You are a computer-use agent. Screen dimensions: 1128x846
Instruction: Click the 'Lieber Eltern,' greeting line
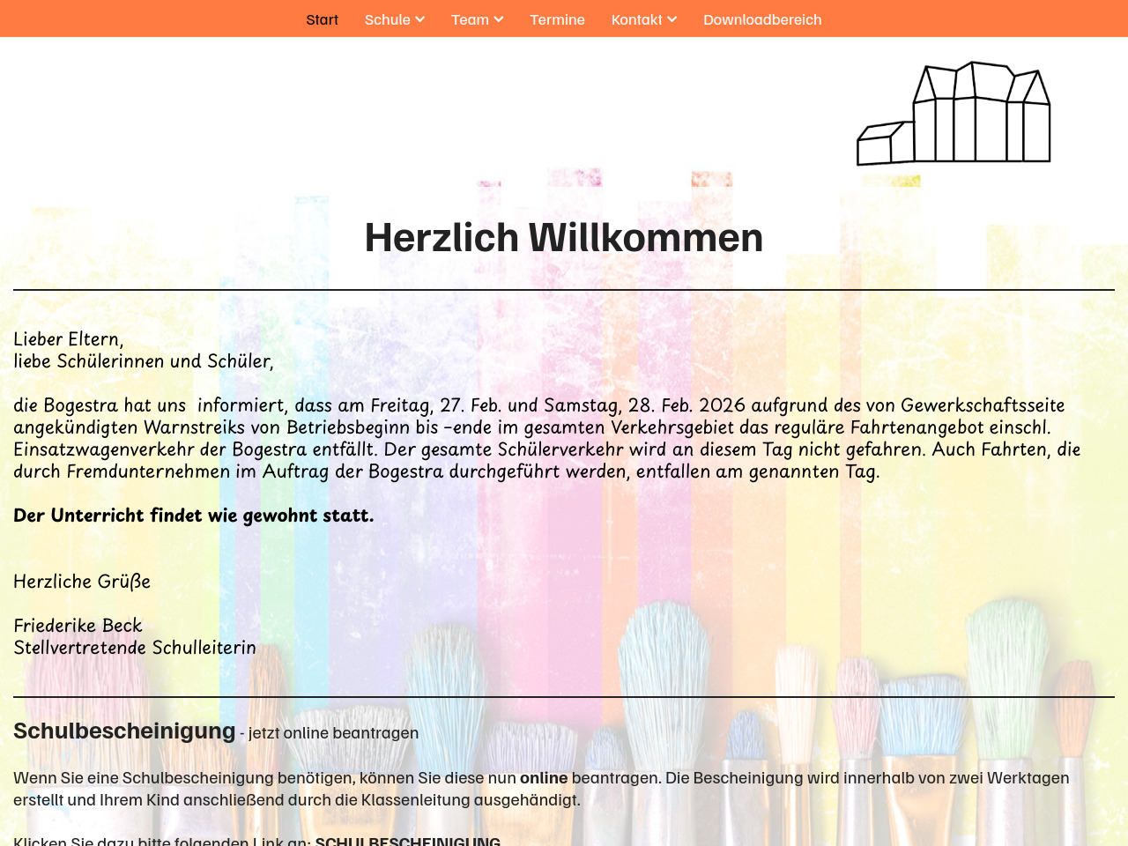coord(69,339)
